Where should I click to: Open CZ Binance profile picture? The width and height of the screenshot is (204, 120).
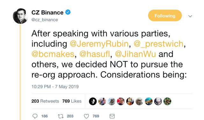[20, 16]
